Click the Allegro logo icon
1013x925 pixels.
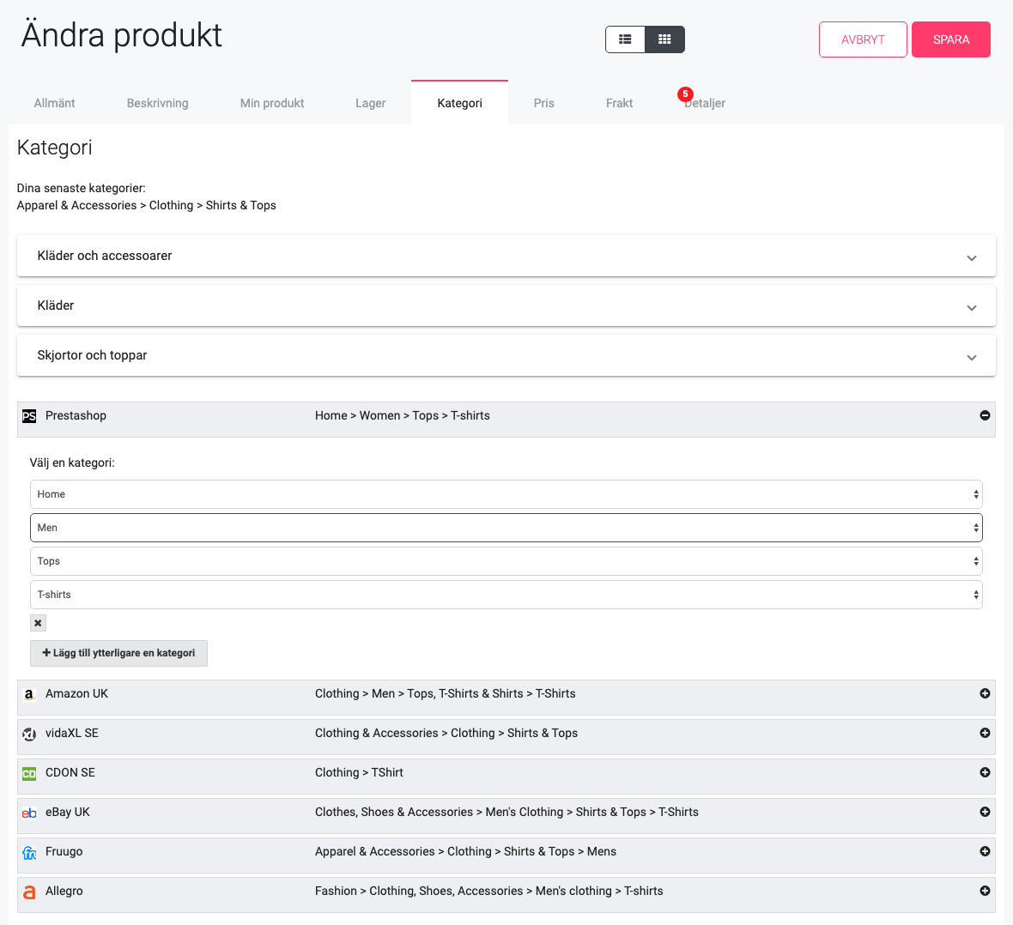[29, 892]
